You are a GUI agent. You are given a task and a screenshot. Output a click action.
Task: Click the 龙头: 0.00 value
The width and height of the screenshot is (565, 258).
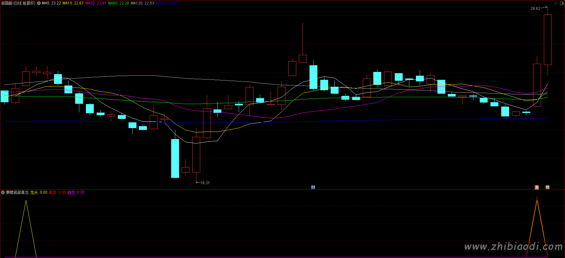click(x=39, y=192)
